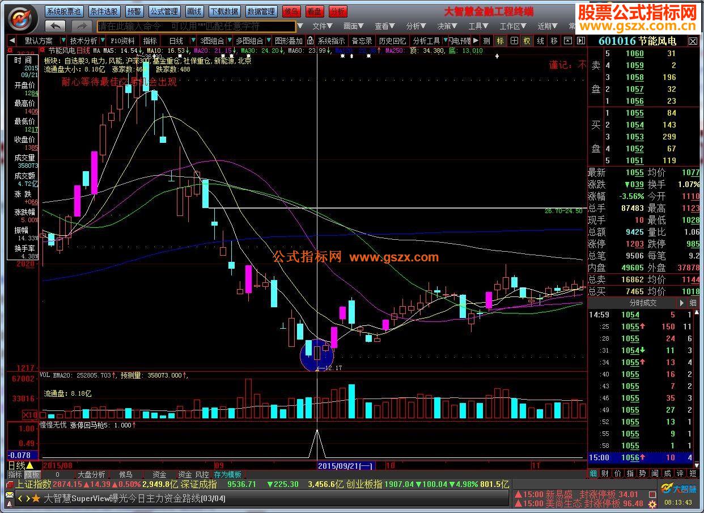Expand the 技术分析 dropdown arrow
Screen dimensions: 704x513
point(102,41)
